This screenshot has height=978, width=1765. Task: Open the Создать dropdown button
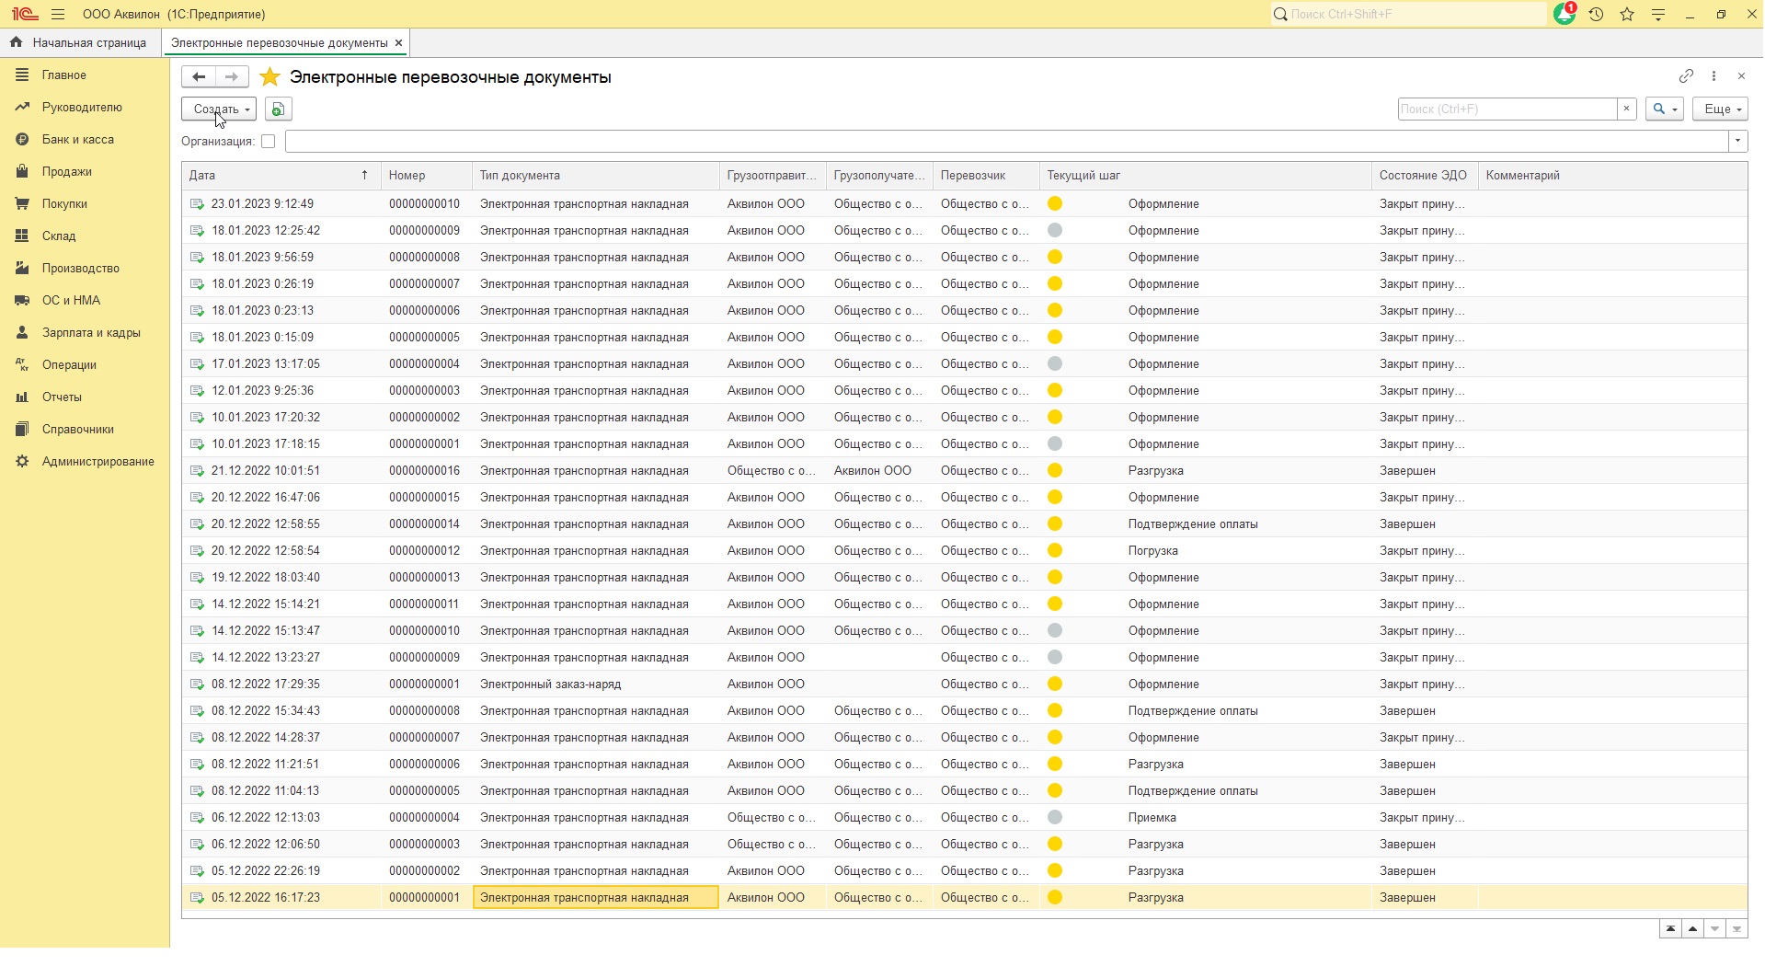pos(219,109)
